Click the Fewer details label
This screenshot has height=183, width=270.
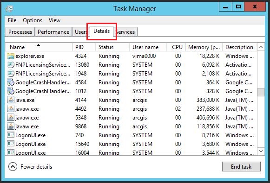click(x=36, y=167)
